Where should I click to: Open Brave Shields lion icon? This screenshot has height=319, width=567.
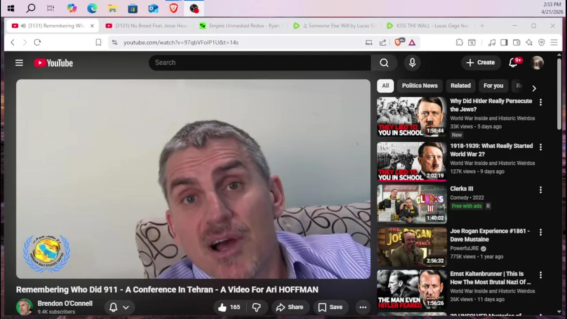click(x=398, y=42)
